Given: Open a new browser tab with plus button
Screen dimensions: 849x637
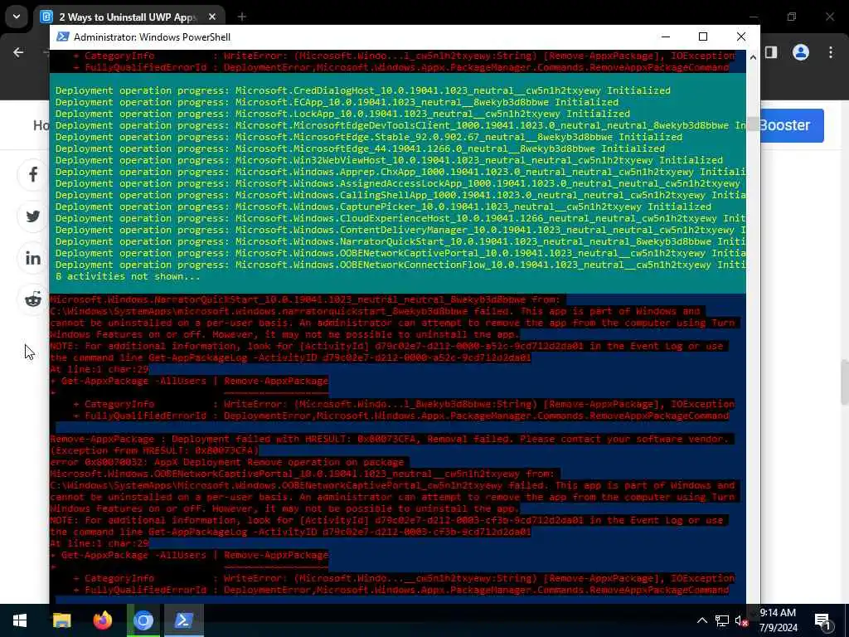Looking at the screenshot, I should (x=241, y=17).
